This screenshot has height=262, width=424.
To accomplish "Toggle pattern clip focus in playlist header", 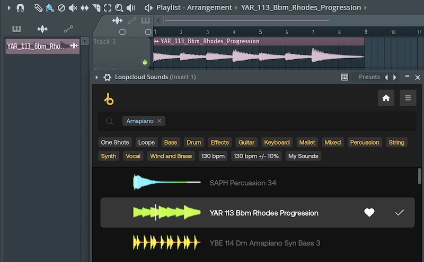I will (145, 21).
